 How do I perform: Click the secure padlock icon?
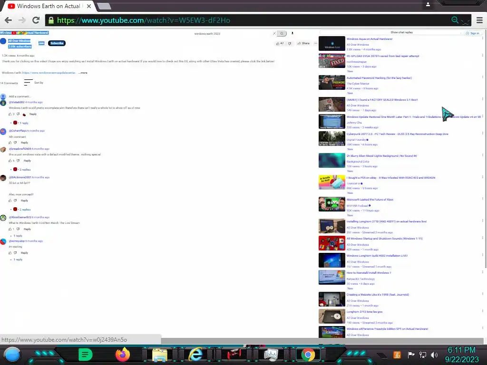click(x=51, y=20)
